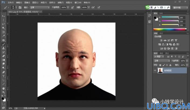Toggle pixel layer filter in Layers panel
The height and width of the screenshot is (110, 190).
click(x=168, y=57)
